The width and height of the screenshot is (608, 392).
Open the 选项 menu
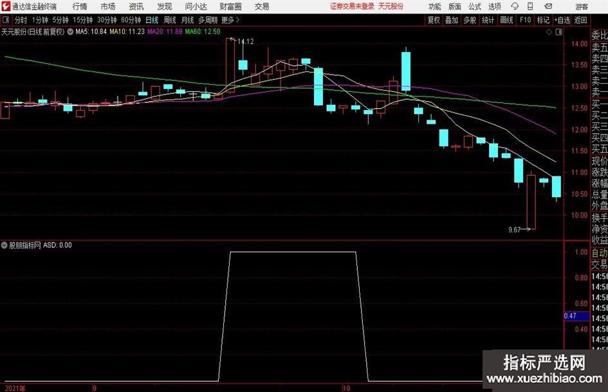(494, 6)
